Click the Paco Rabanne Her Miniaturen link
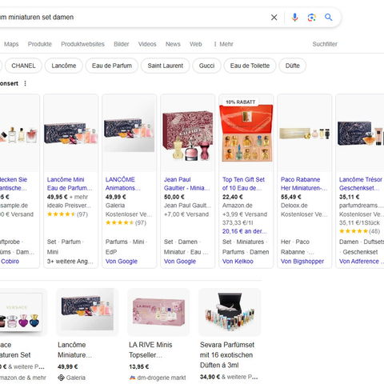Viewport: 384px width, 384px height. click(x=304, y=184)
